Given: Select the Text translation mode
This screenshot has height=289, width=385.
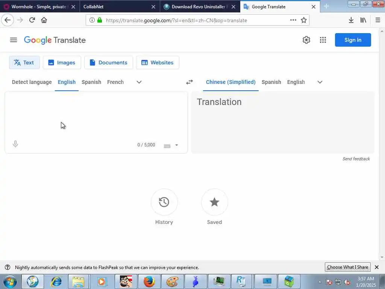Looking at the screenshot, I should tap(24, 62).
